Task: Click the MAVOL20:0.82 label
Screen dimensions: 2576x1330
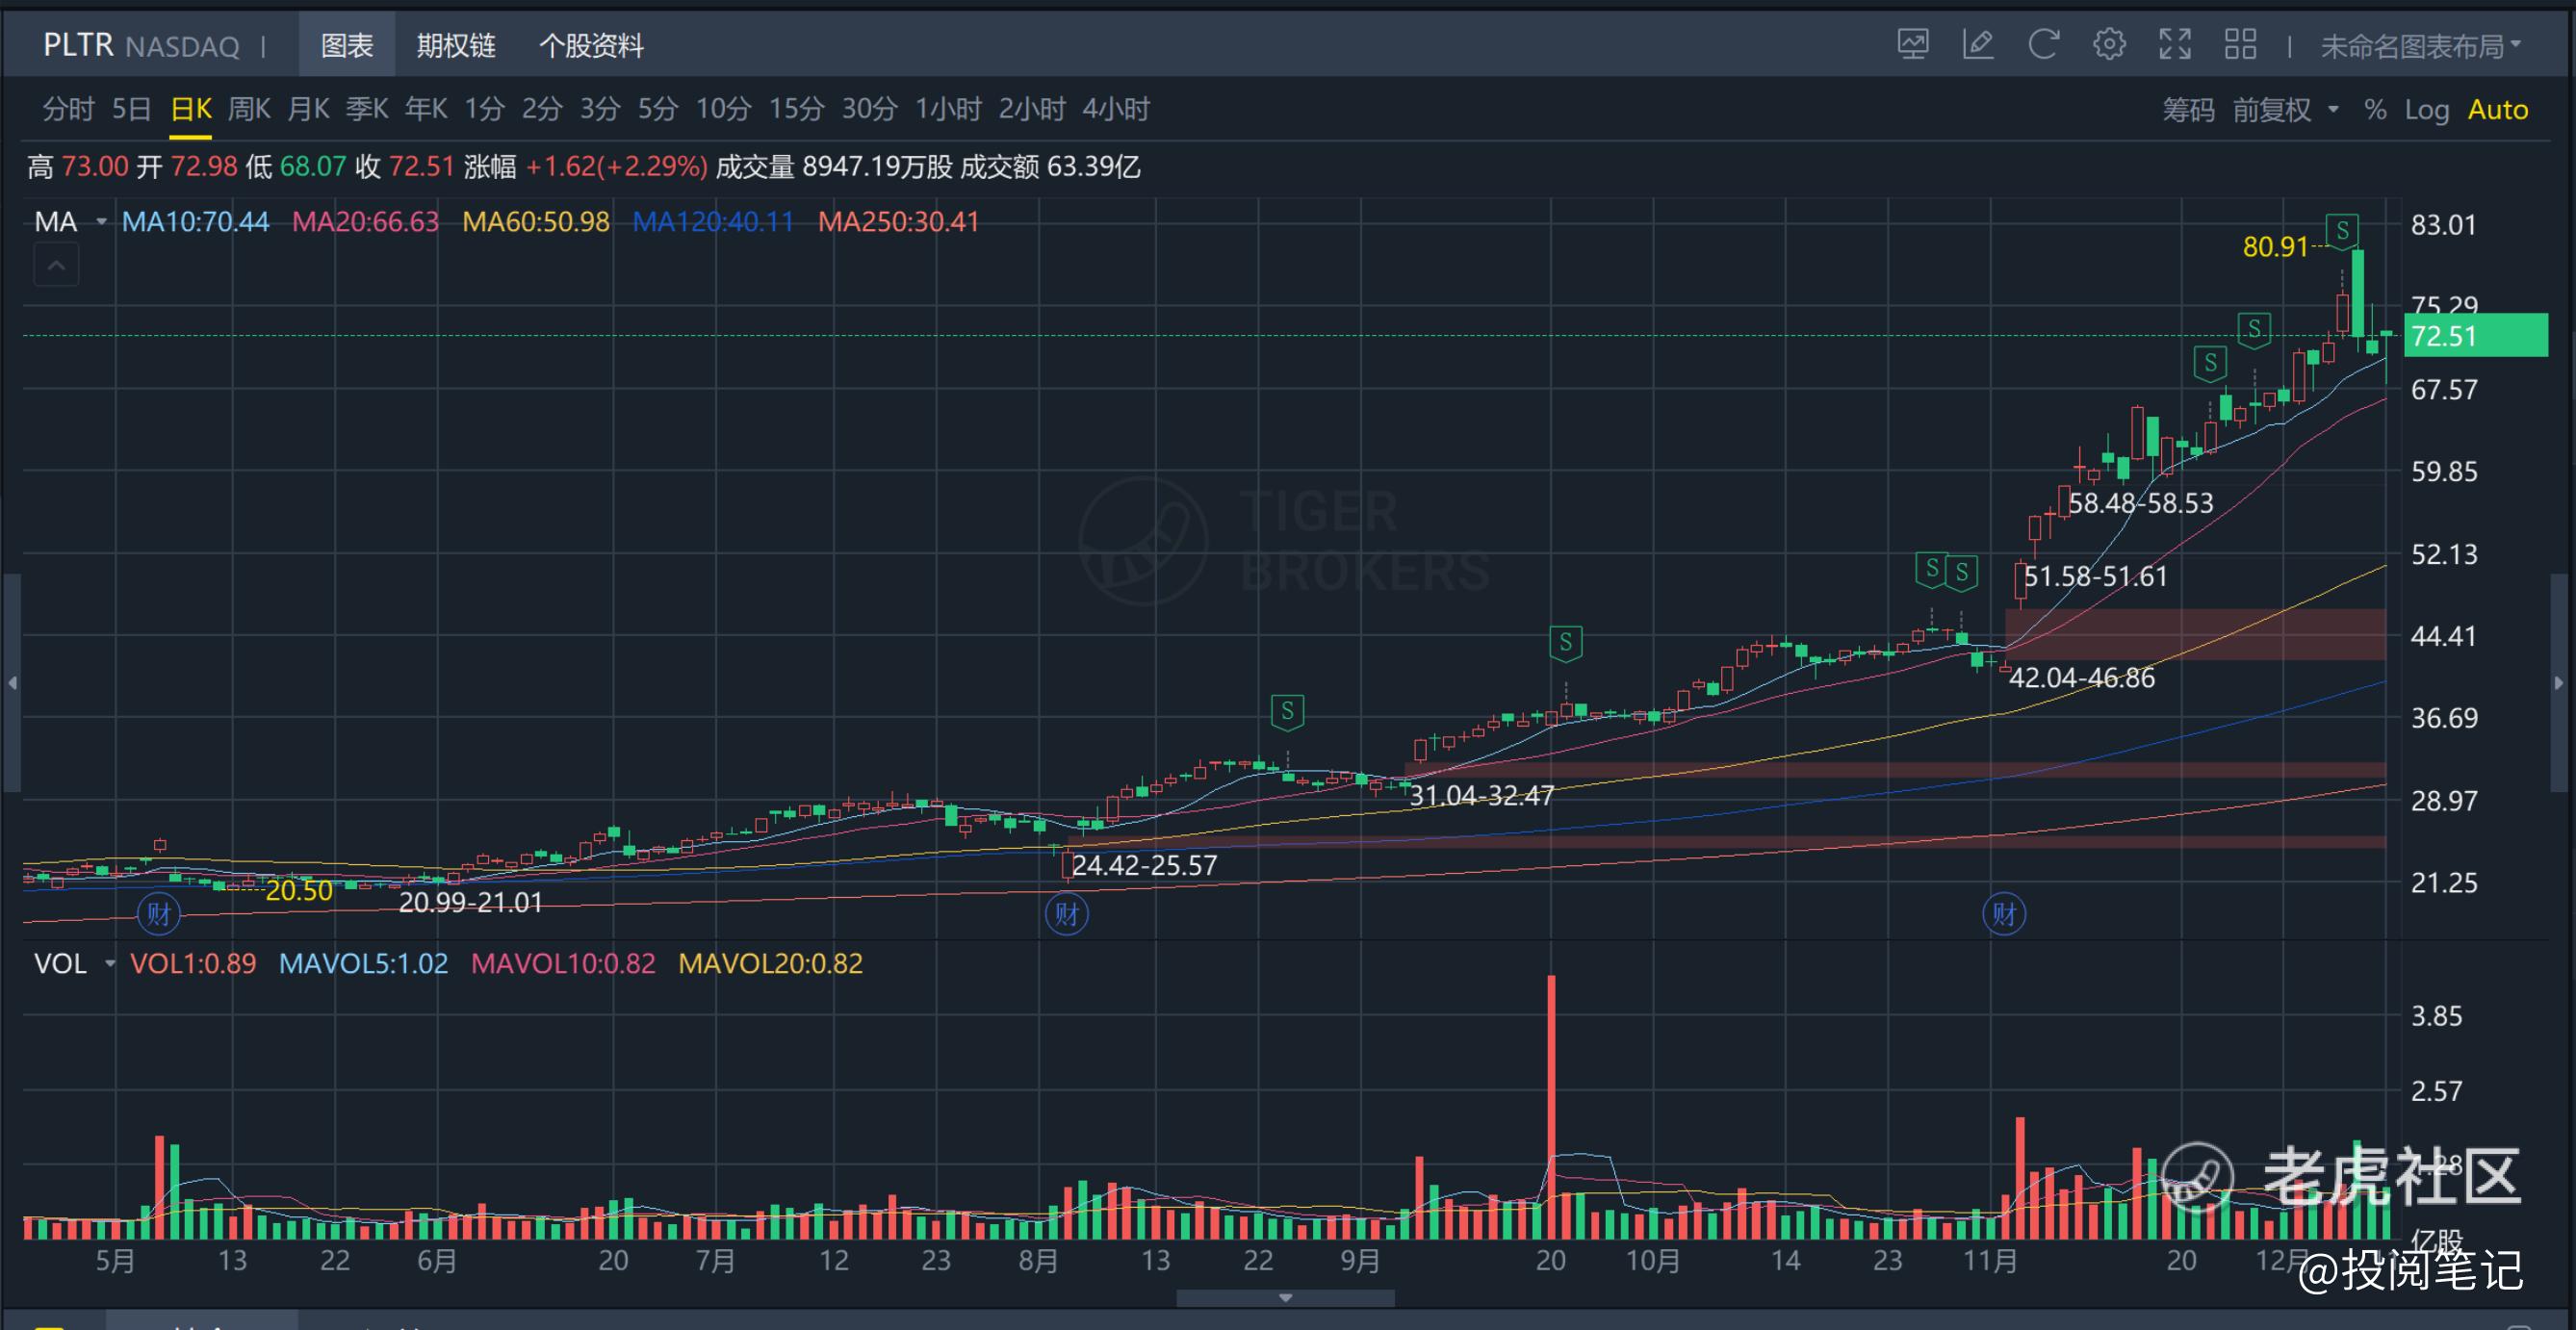Action: pos(770,964)
